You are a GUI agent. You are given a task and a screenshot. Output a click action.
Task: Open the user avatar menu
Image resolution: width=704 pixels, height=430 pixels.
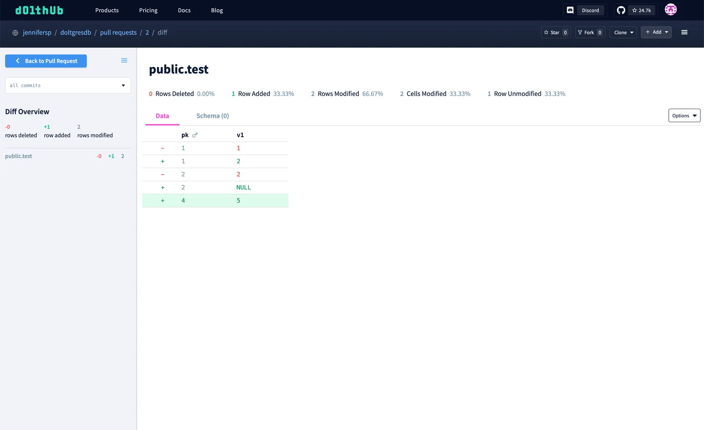(x=671, y=10)
